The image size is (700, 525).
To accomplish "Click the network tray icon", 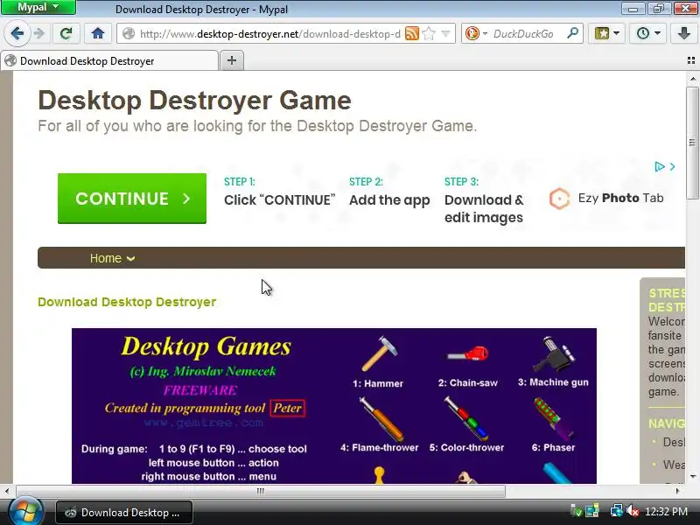I will click(617, 511).
